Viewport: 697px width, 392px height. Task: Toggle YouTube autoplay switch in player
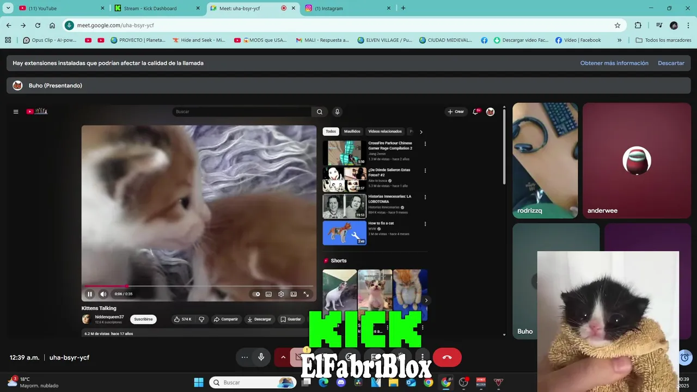tap(256, 294)
